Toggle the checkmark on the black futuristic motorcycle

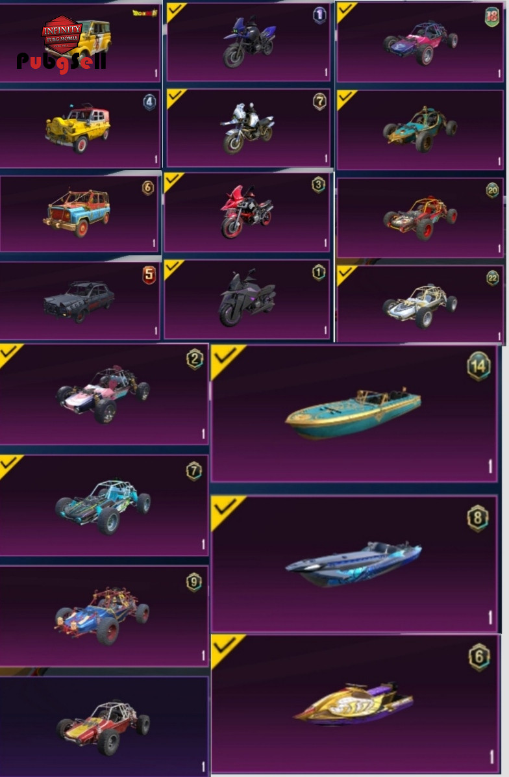coord(174,268)
